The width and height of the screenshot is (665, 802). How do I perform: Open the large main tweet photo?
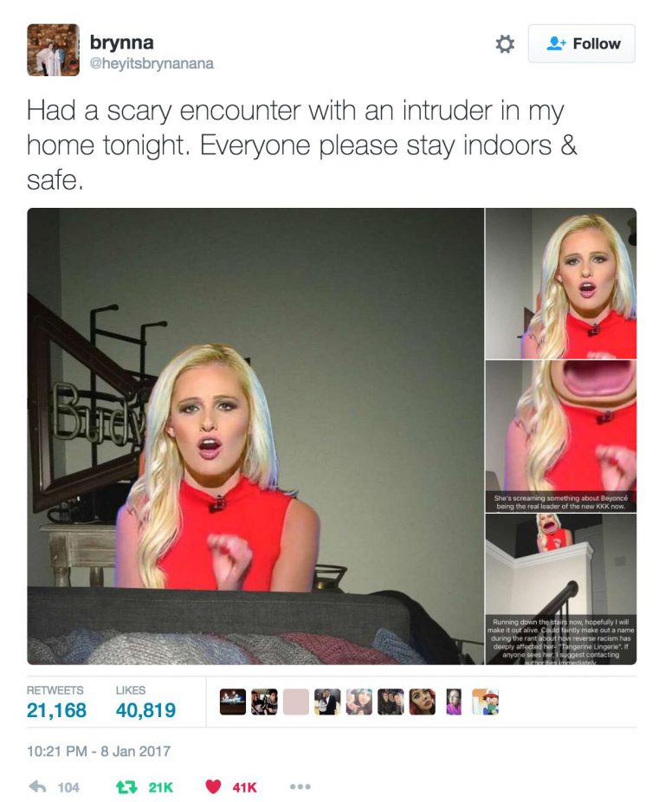click(255, 436)
